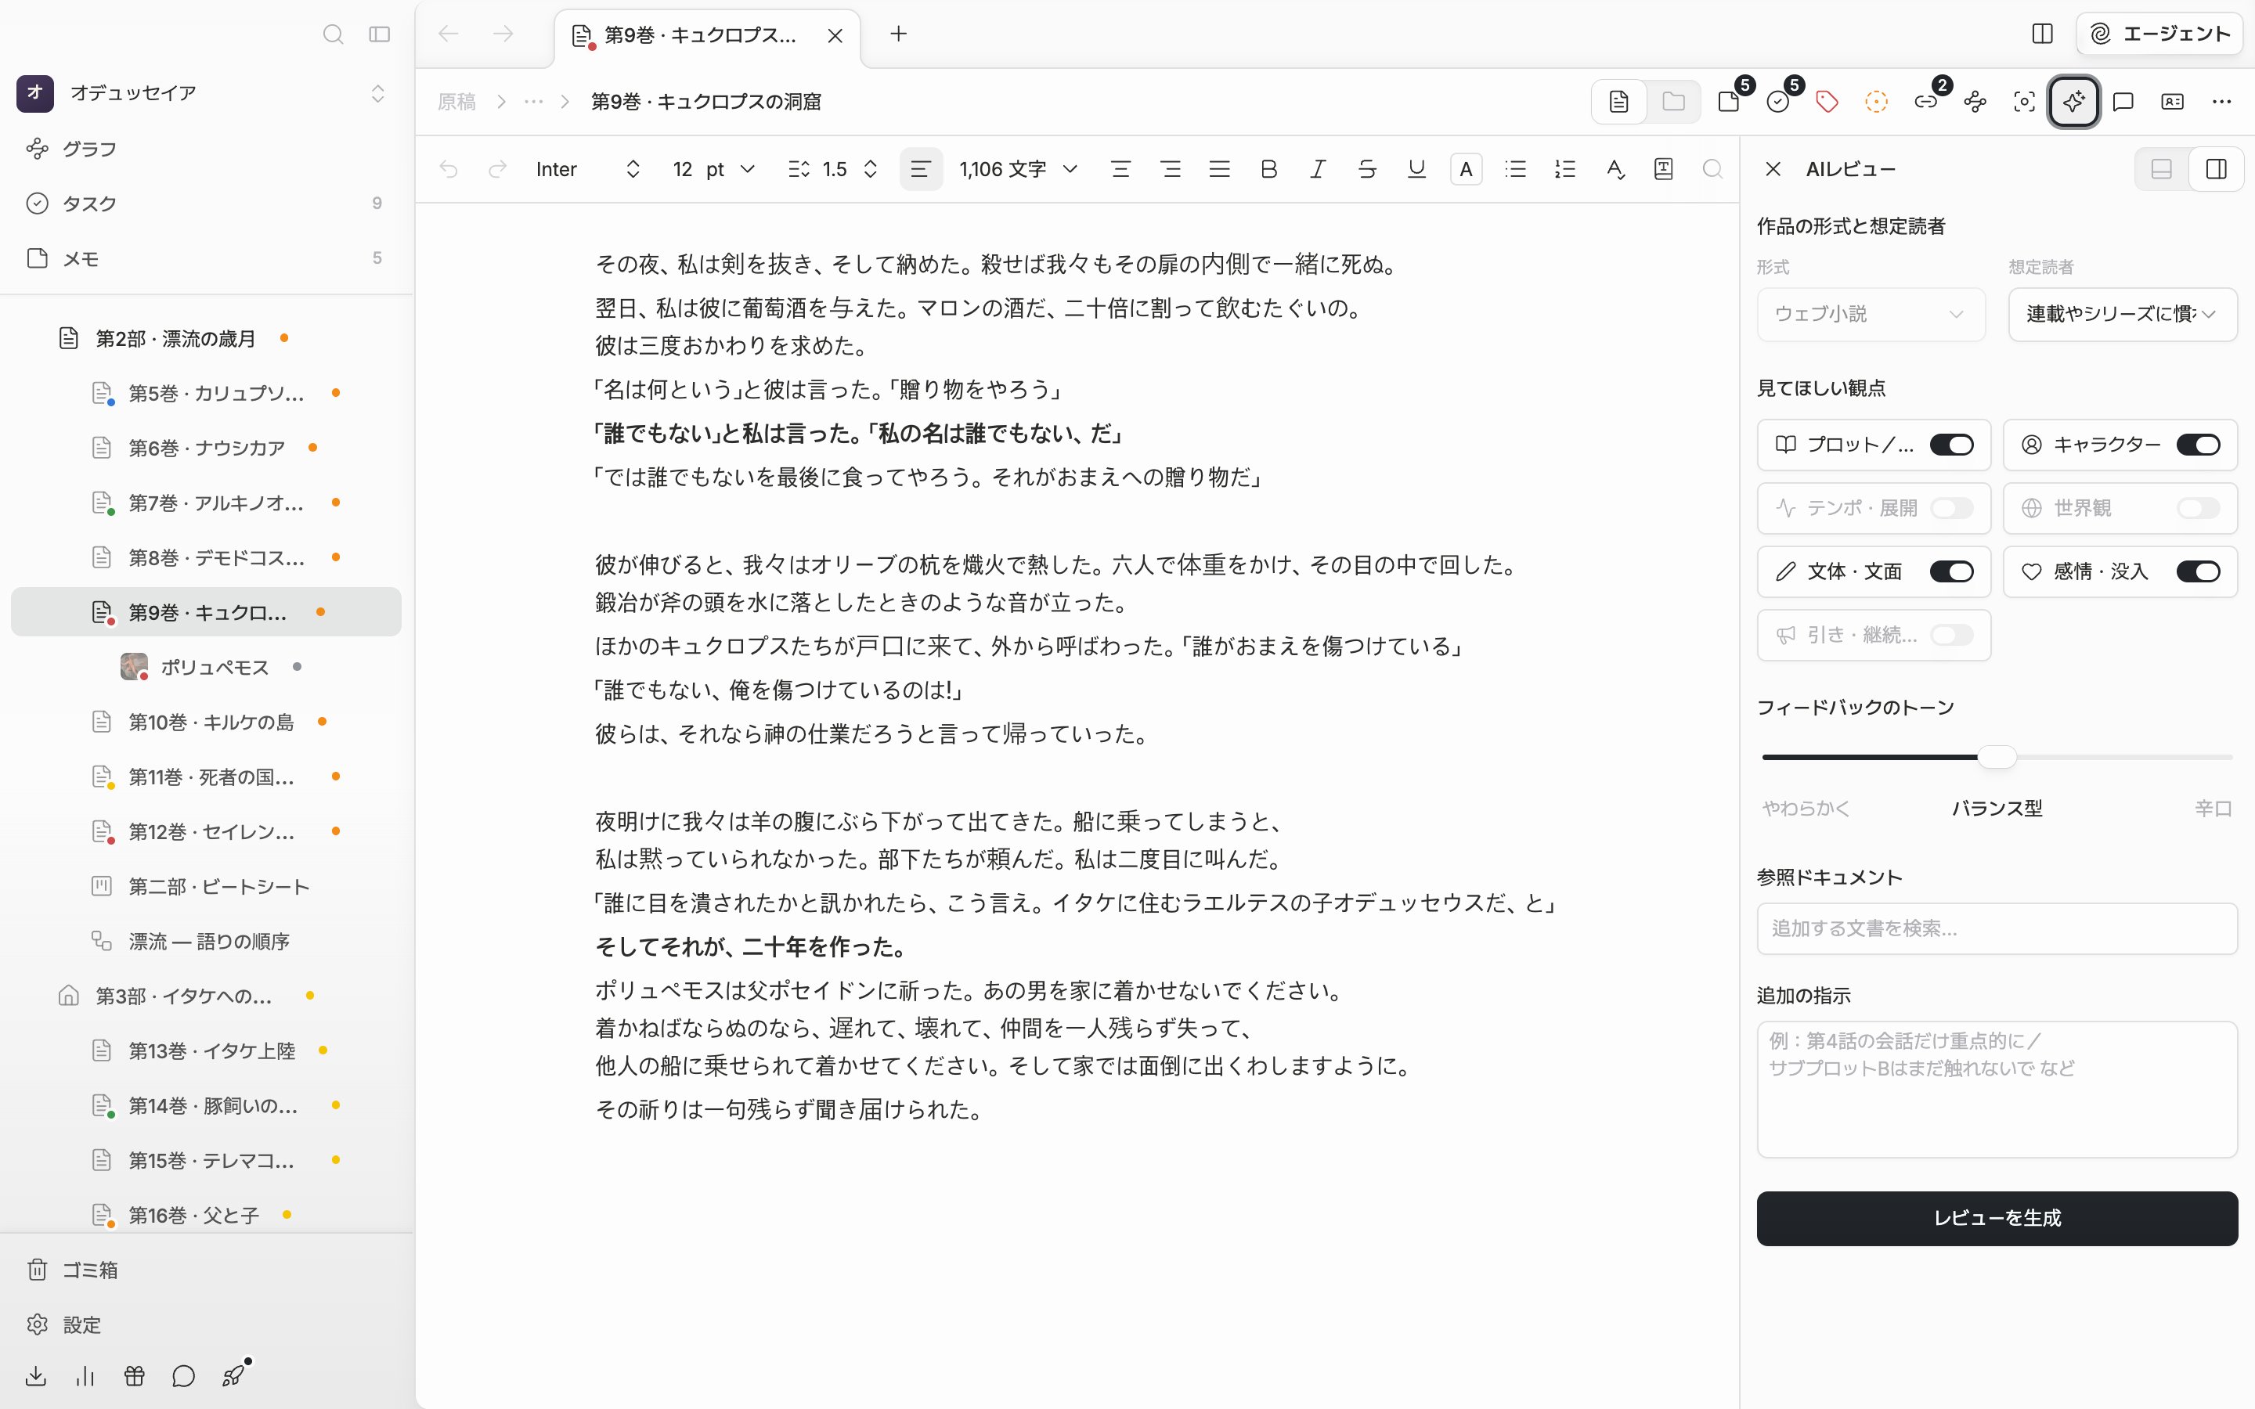
Task: Open the comments bubble icon in toolbar
Action: click(x=2123, y=101)
